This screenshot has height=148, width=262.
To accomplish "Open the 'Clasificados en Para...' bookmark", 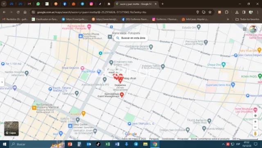I will coord(45,19).
